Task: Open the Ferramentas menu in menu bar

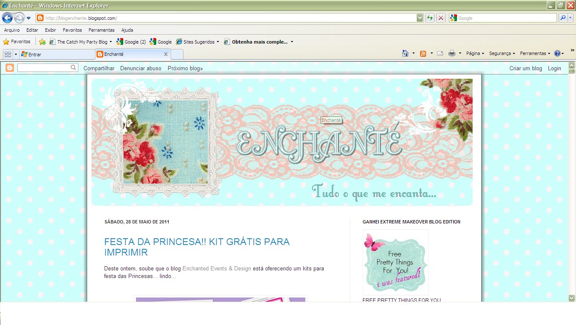Action: 102,30
